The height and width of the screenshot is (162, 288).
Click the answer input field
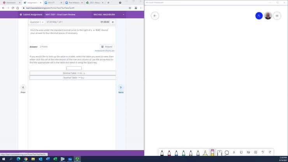(x=74, y=68)
